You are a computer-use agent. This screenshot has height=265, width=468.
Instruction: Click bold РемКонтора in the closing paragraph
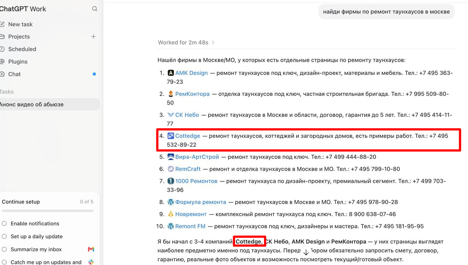(349, 242)
